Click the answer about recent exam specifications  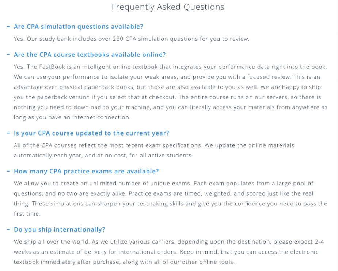[x=154, y=150]
